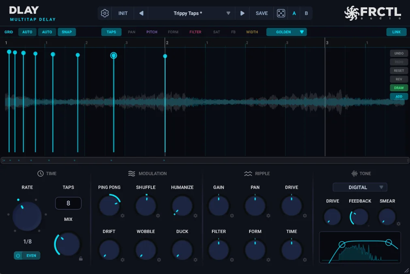Toggle the second Auto grid button
This screenshot has width=410, height=274.
coord(47,32)
